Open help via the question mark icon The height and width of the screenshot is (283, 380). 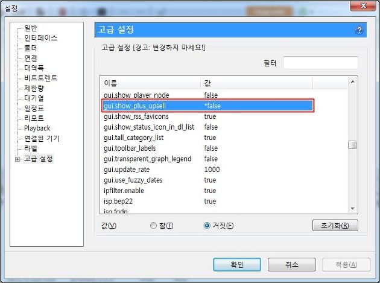click(x=359, y=30)
